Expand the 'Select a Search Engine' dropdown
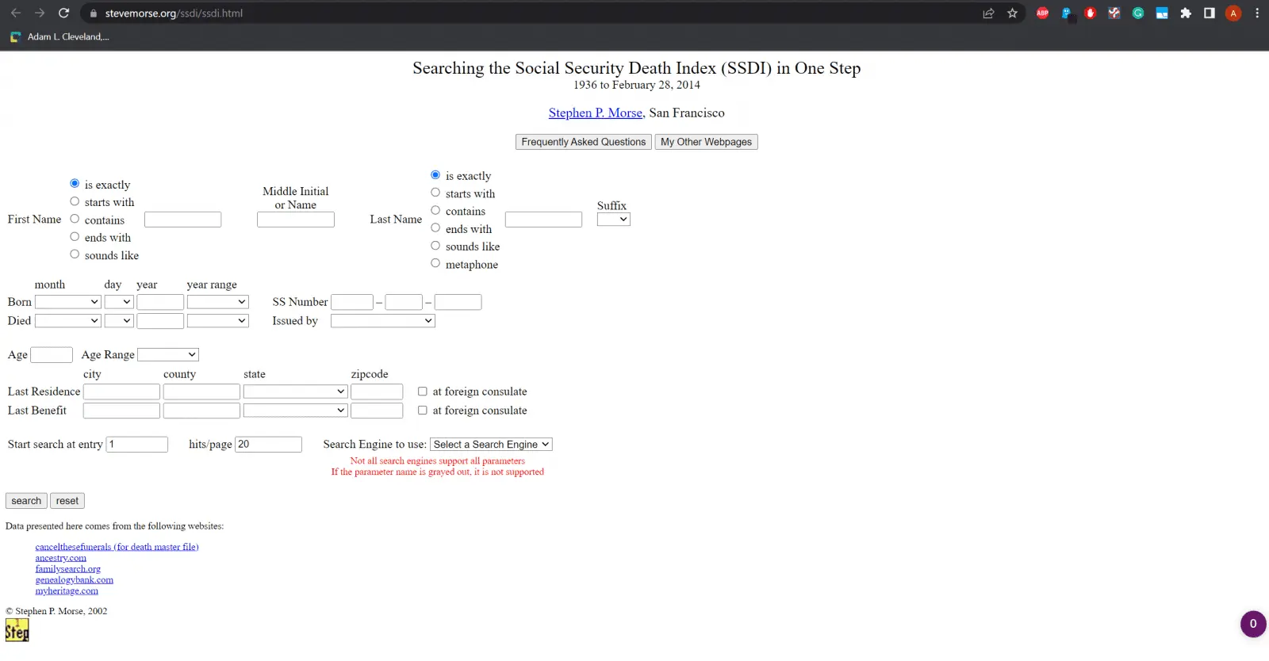The image size is (1269, 661). 491,445
